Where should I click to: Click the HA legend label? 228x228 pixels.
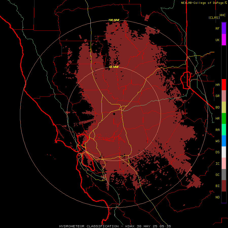pyautogui.click(x=217, y=85)
